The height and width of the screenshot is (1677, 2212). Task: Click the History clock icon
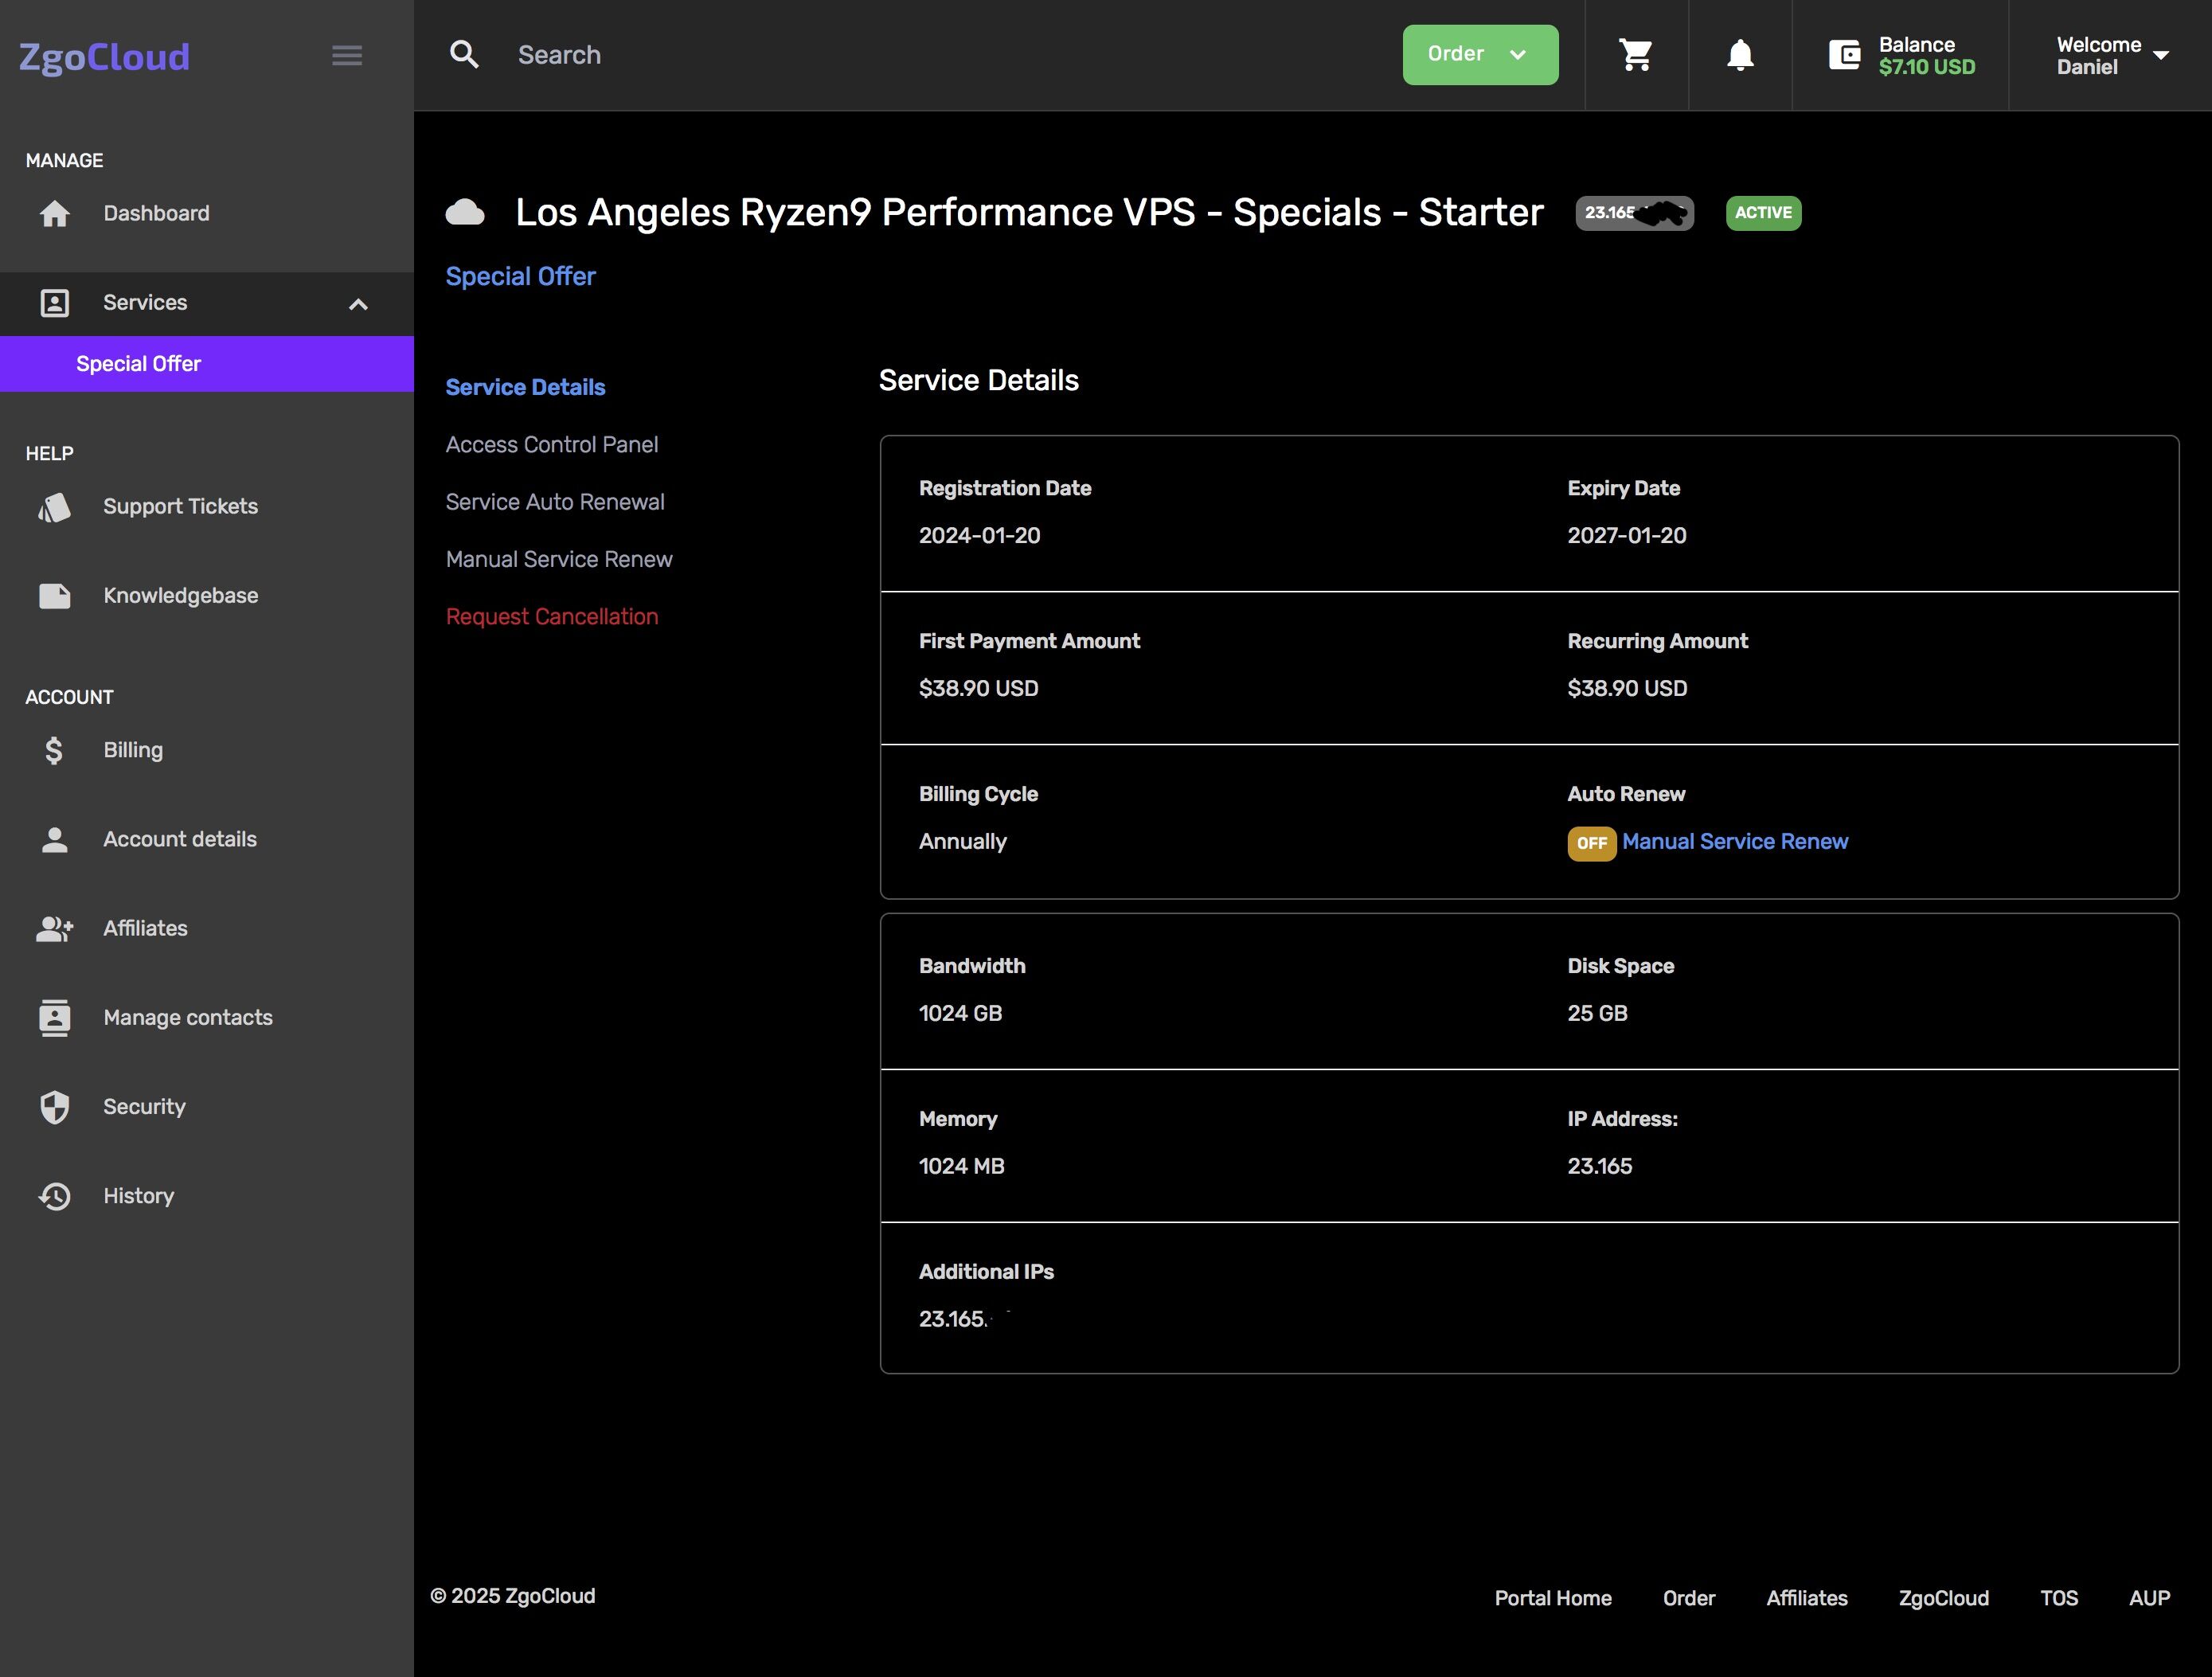click(x=55, y=1196)
